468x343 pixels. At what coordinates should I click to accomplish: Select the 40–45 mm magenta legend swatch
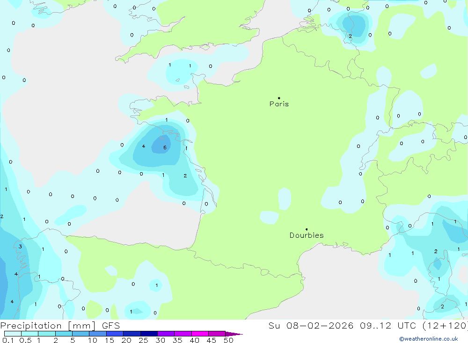[200, 334]
